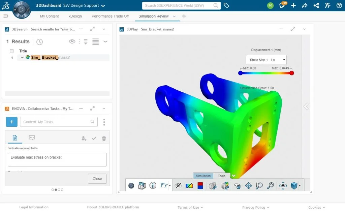The height and width of the screenshot is (212, 345).
Task: Open the Legal Information link
Action: coord(34,207)
